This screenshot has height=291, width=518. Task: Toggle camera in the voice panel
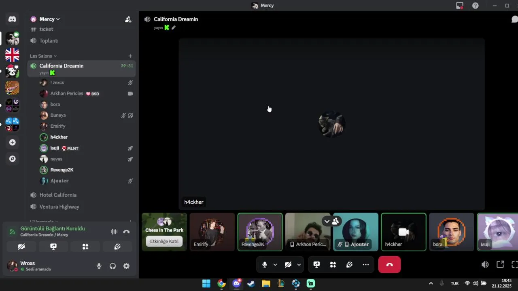(x=21, y=247)
